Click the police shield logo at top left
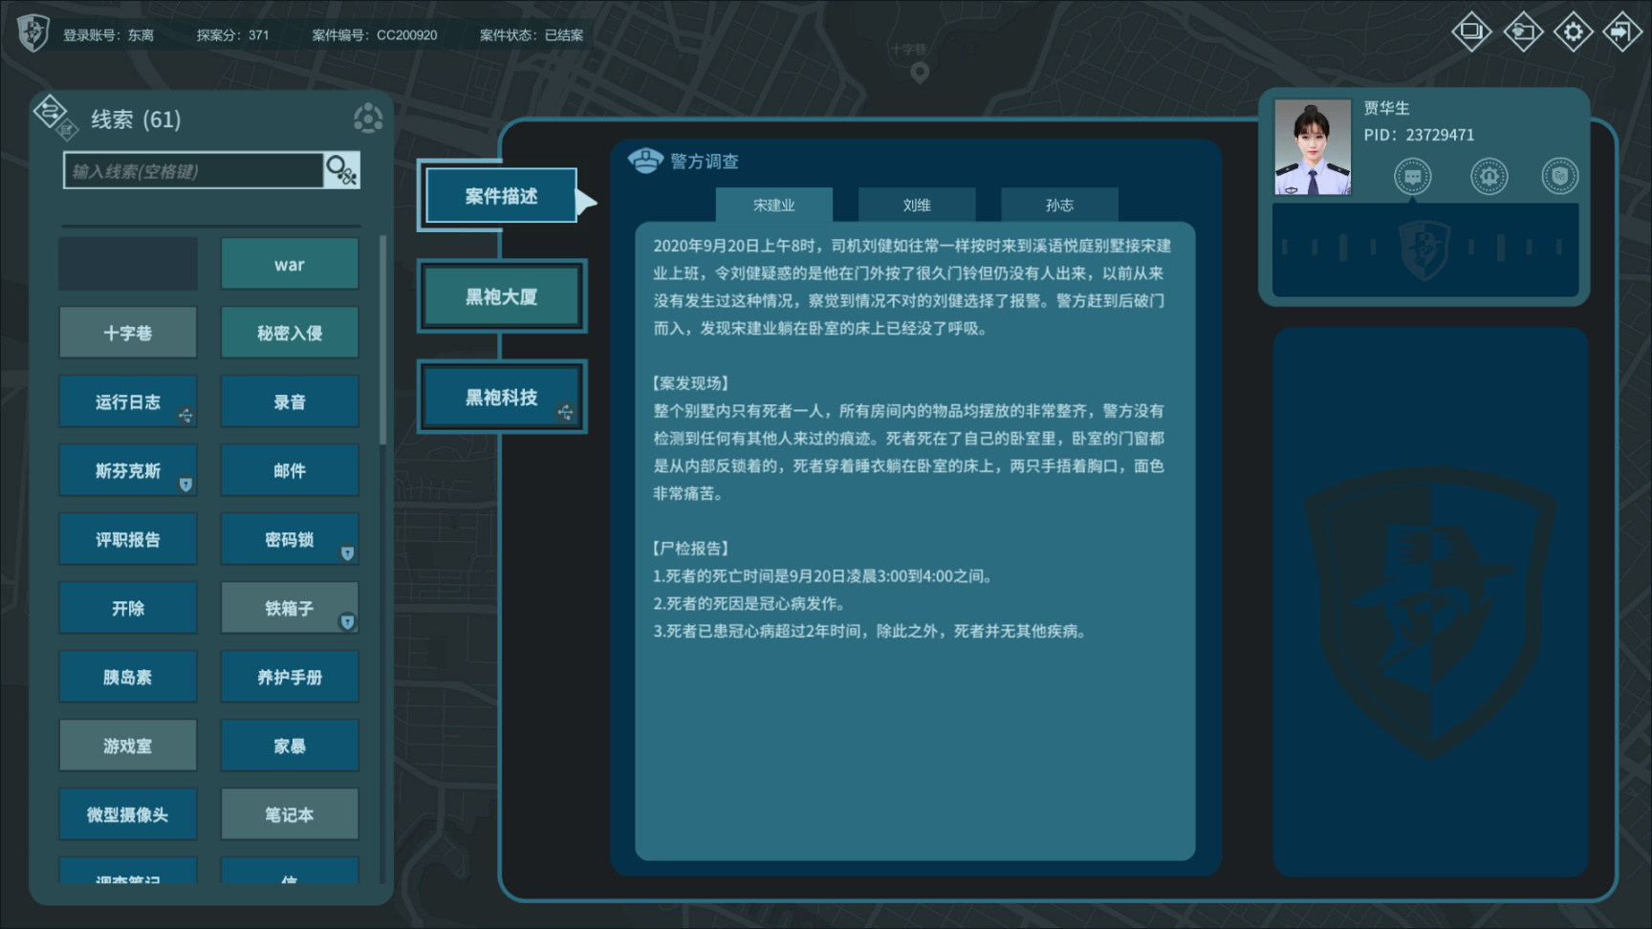The width and height of the screenshot is (1652, 929). [x=33, y=33]
